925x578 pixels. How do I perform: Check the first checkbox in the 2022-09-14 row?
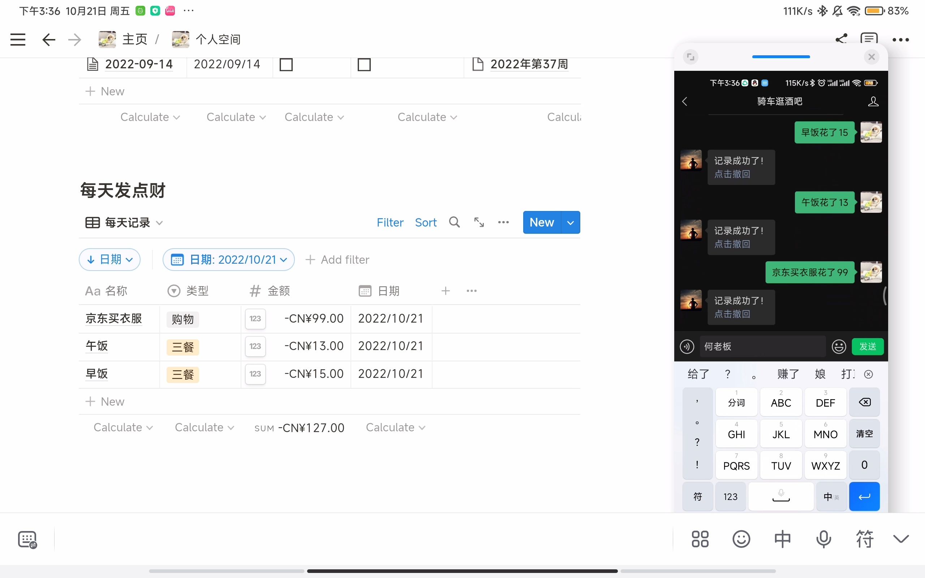[285, 65]
